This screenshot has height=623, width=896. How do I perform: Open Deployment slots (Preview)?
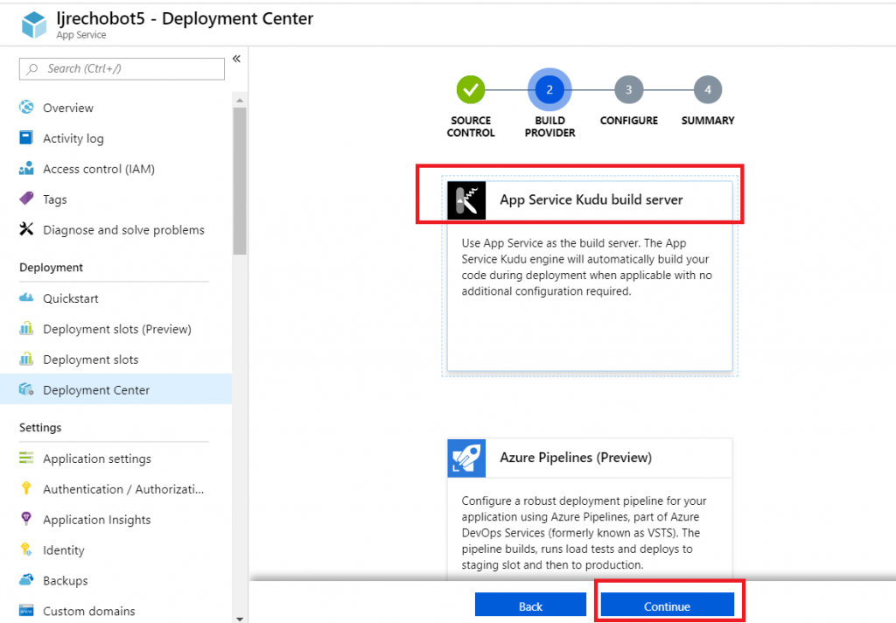tap(116, 329)
